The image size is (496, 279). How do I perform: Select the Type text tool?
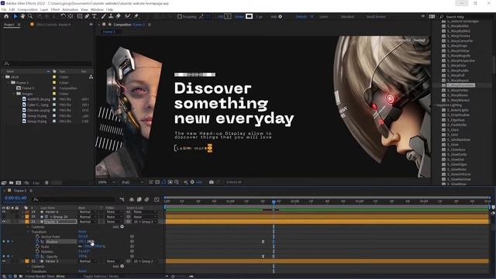[x=95, y=16]
